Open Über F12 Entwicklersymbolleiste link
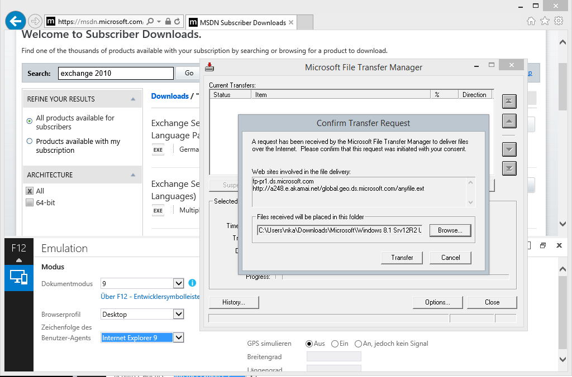The height and width of the screenshot is (377, 572). 150,297
